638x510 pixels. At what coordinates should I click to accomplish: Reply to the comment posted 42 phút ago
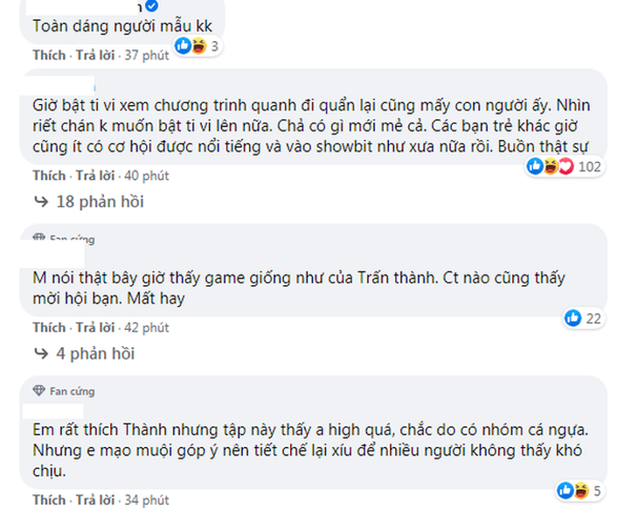coord(95,328)
